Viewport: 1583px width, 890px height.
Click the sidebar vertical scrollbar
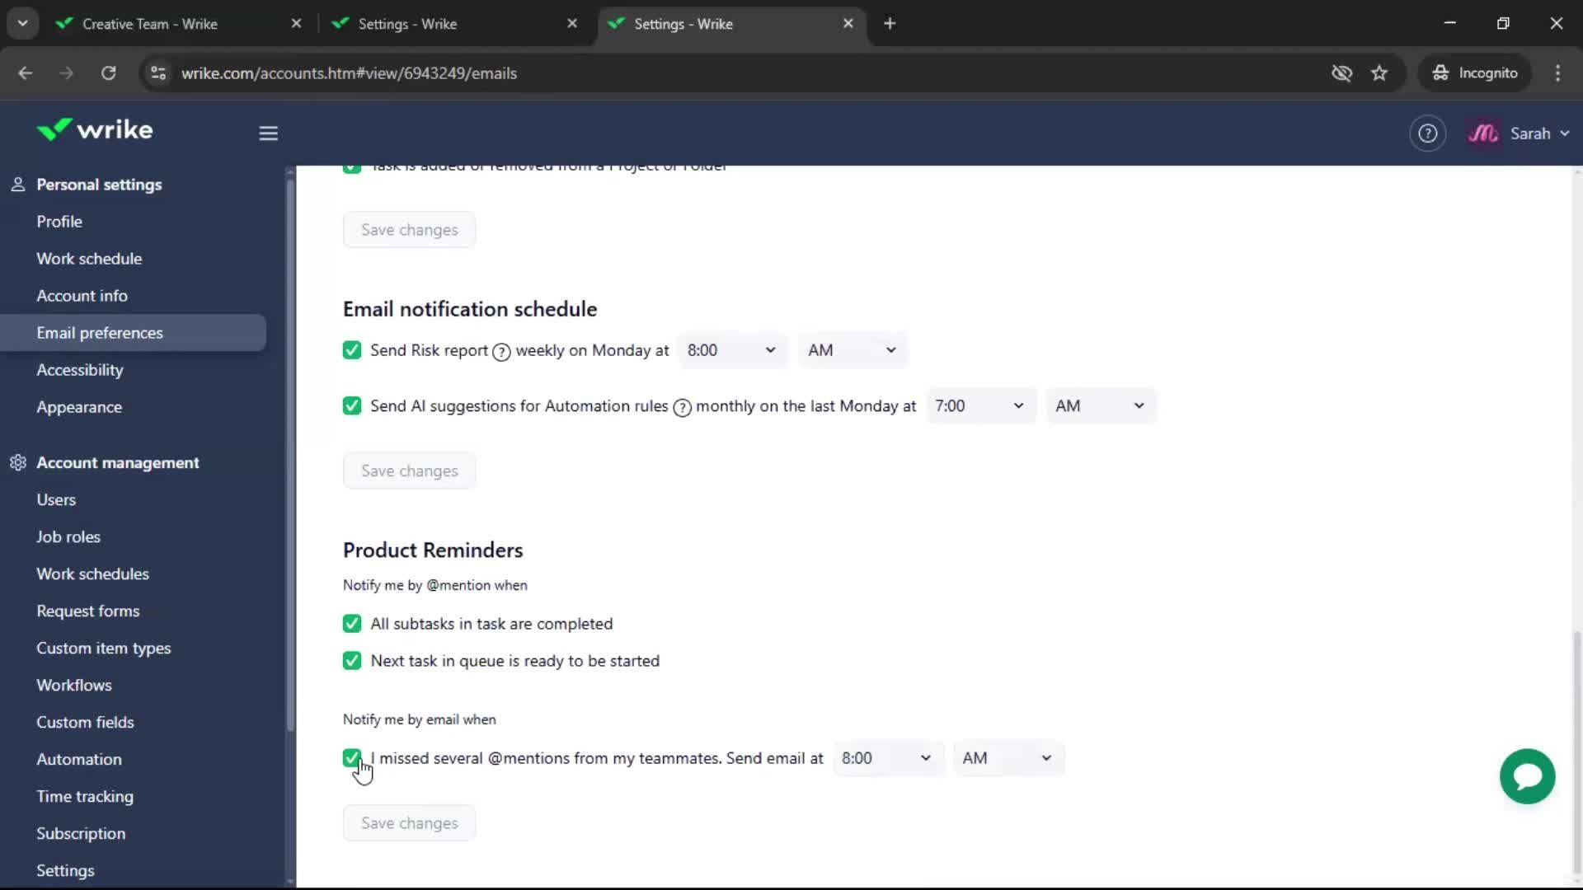coord(289,453)
